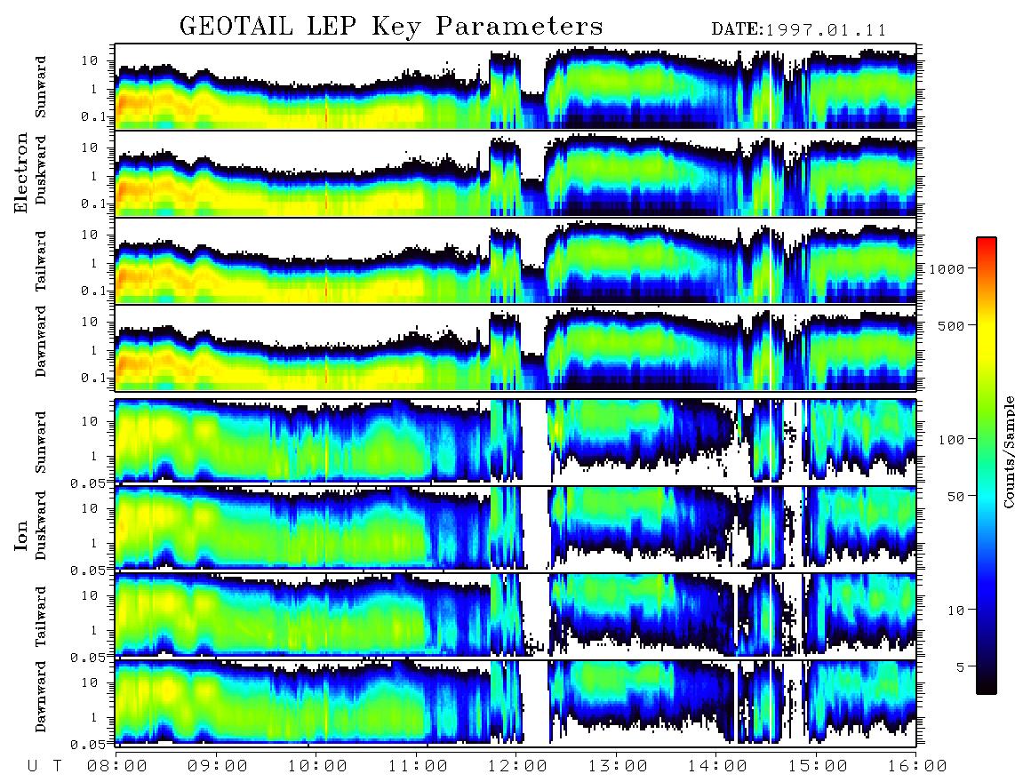Click the "13:00" time tick label
This screenshot has height=782, width=1015.
618,766
